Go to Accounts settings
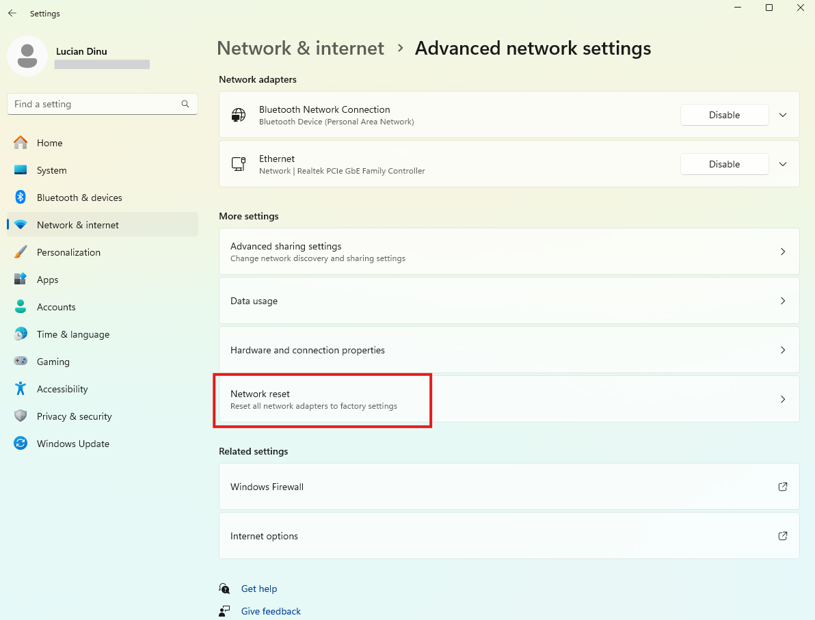This screenshot has width=815, height=620. tap(103, 307)
